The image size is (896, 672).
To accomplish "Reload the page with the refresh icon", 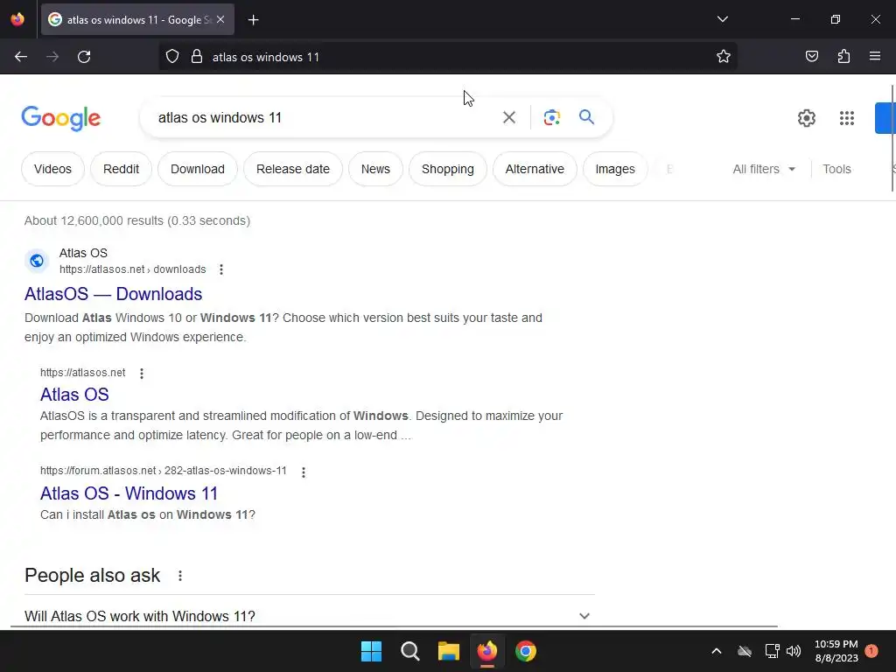I will [x=84, y=57].
